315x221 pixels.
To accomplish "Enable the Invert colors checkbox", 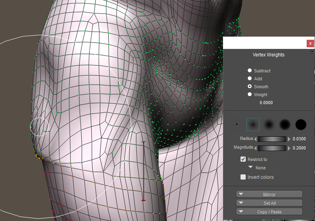I will click(x=243, y=177).
